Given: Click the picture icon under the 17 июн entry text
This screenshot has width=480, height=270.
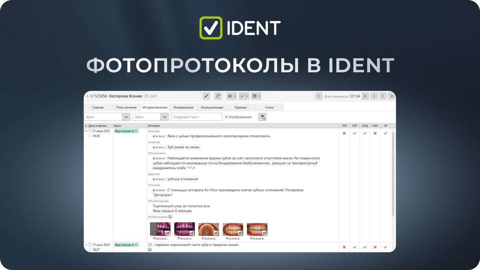Looking at the screenshot, I should point(150,249).
